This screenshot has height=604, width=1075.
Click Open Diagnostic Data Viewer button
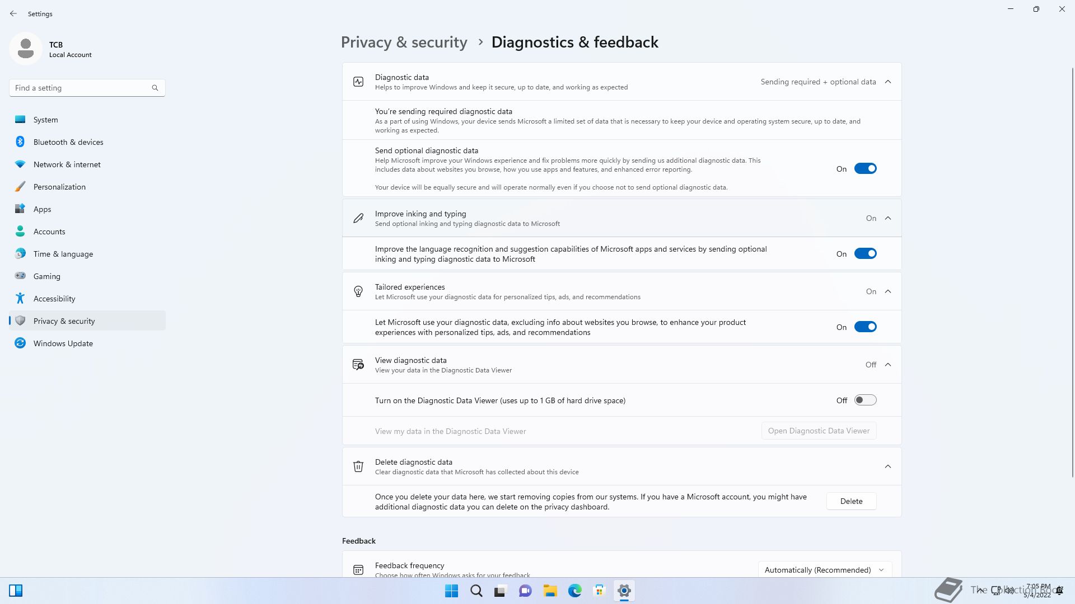[x=819, y=431]
